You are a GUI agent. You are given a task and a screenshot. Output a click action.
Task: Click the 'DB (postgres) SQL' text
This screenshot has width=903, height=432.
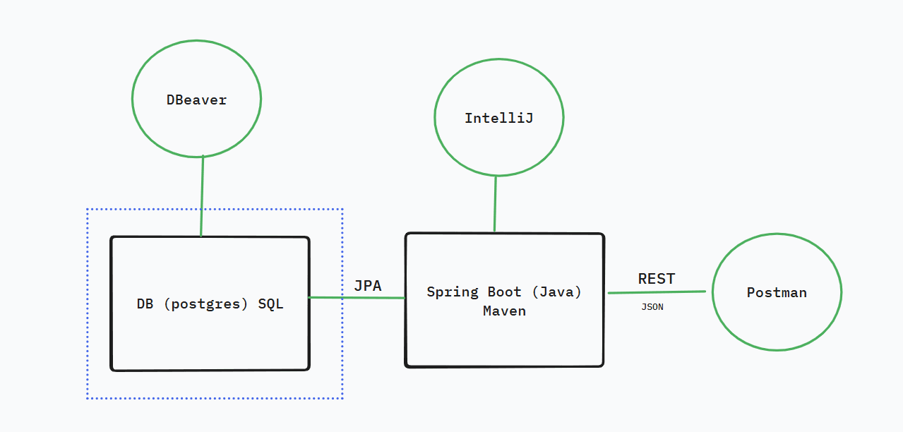click(x=210, y=305)
